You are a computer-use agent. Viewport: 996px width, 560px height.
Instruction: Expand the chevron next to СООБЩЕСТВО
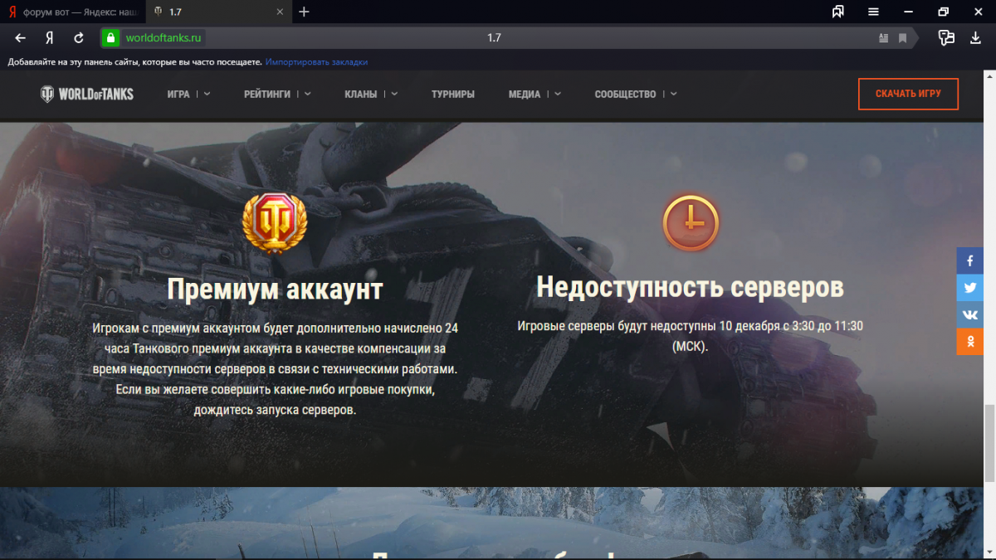(673, 94)
